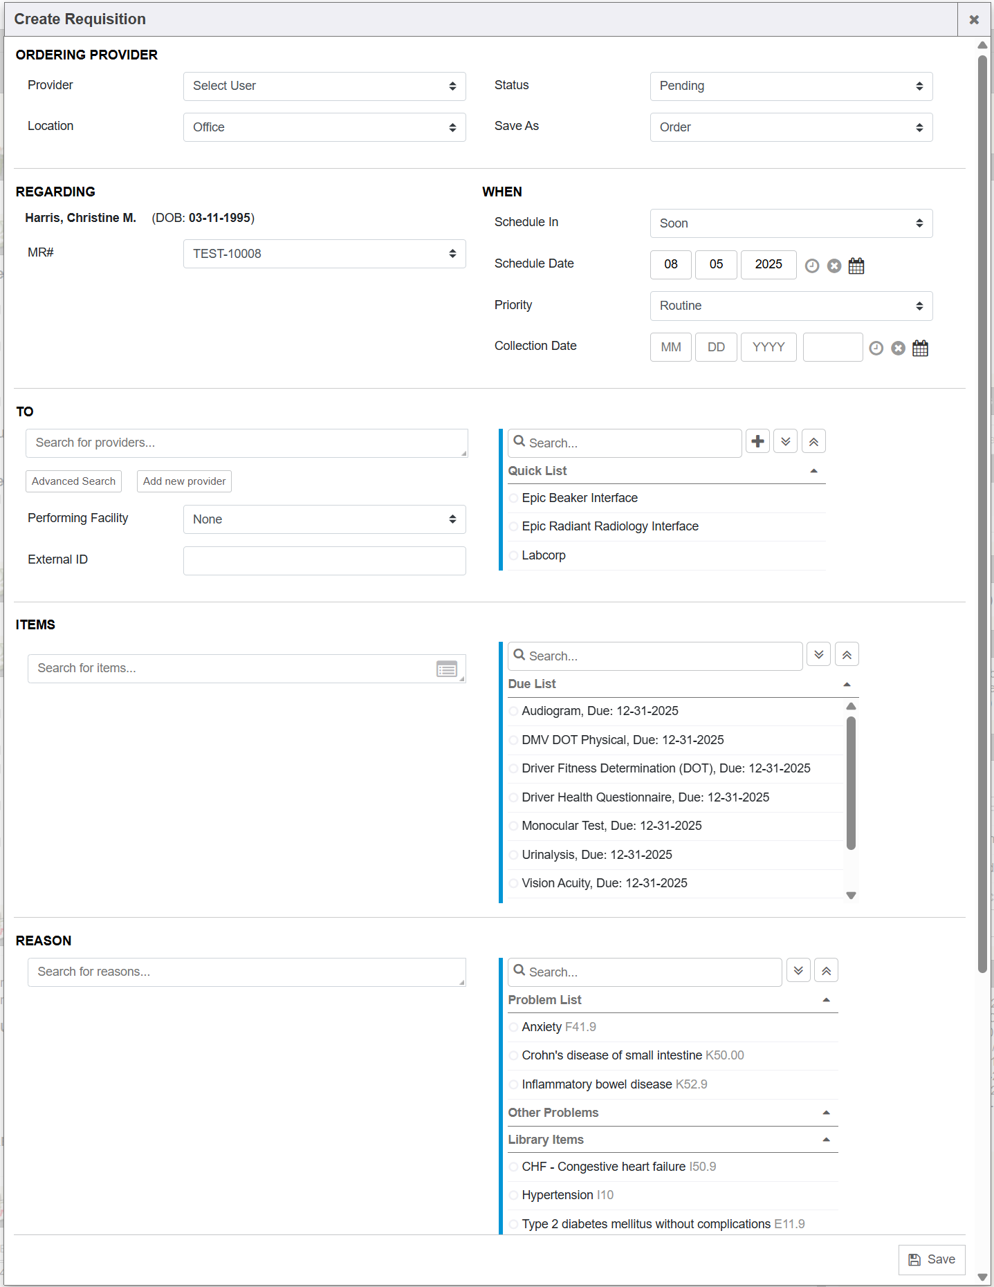The height and width of the screenshot is (1287, 994).
Task: Click plus icon beside provider Quick List search
Action: (757, 441)
